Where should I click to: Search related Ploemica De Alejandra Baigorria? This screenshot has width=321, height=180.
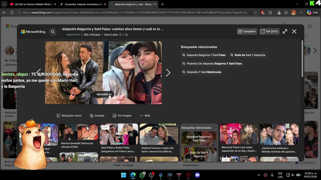(x=212, y=63)
